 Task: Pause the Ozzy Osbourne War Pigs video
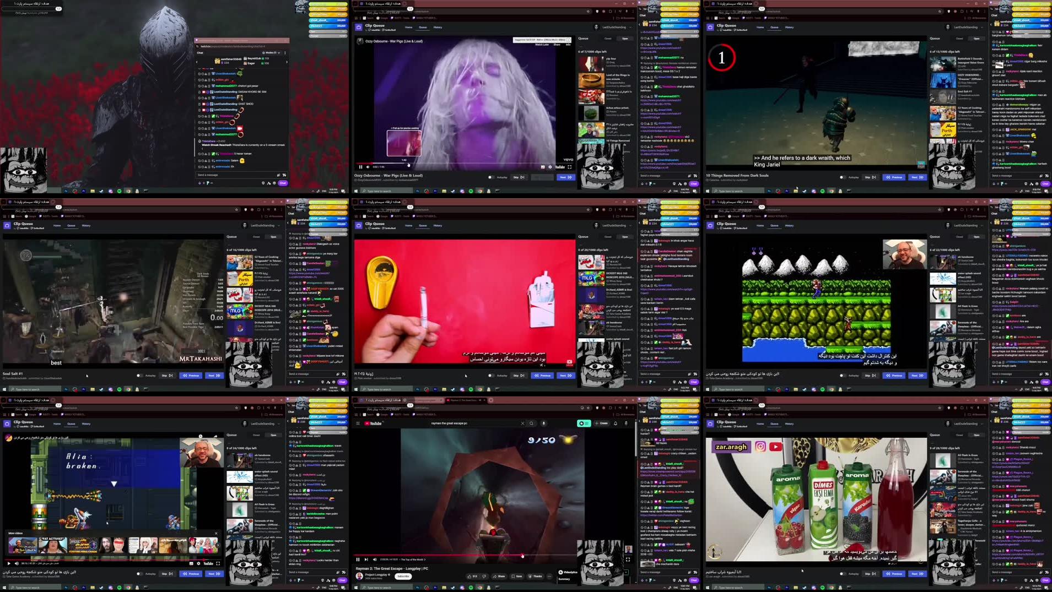360,167
